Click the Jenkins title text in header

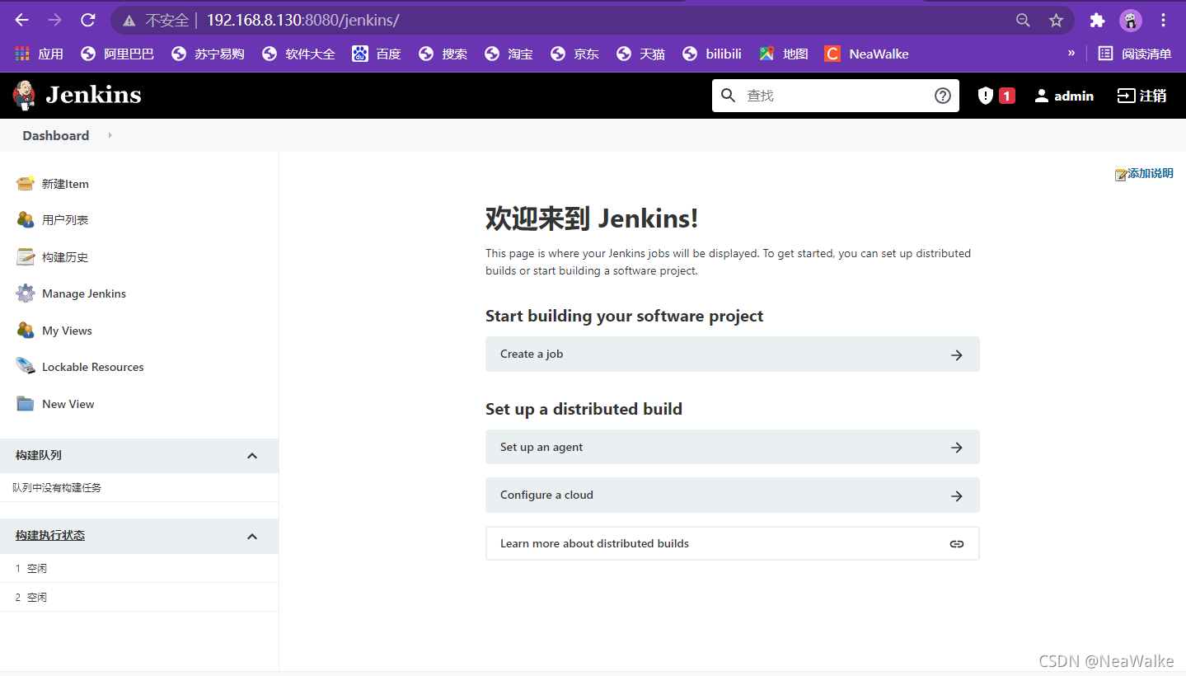(93, 95)
